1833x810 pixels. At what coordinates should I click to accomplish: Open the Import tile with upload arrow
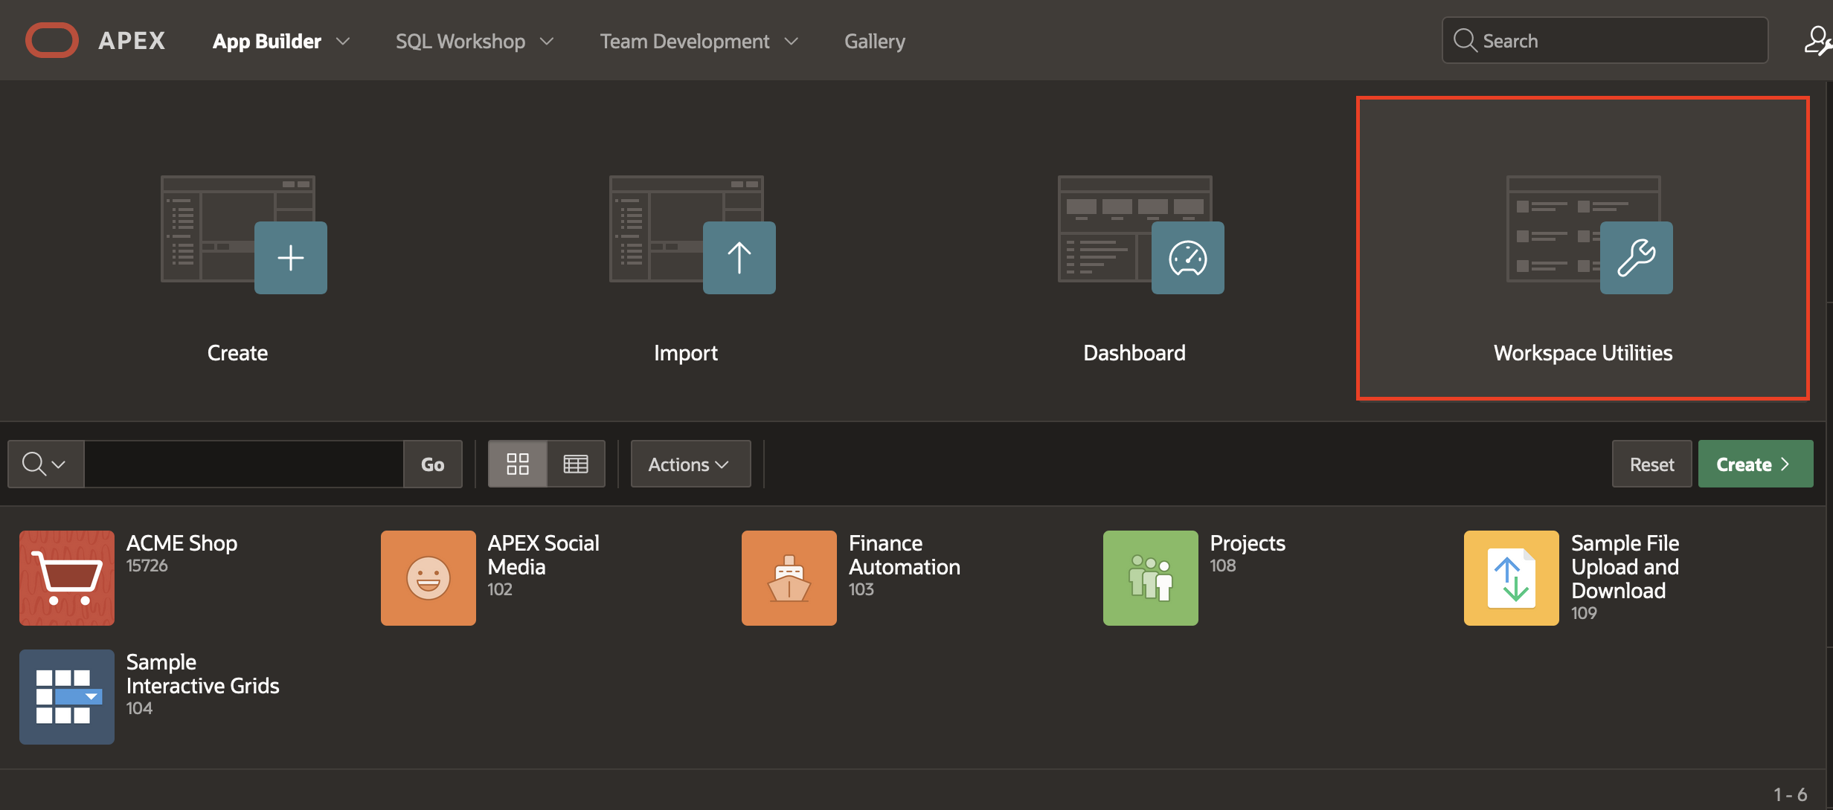[693, 234]
